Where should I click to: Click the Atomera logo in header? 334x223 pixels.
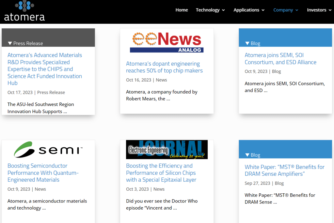(x=24, y=11)
